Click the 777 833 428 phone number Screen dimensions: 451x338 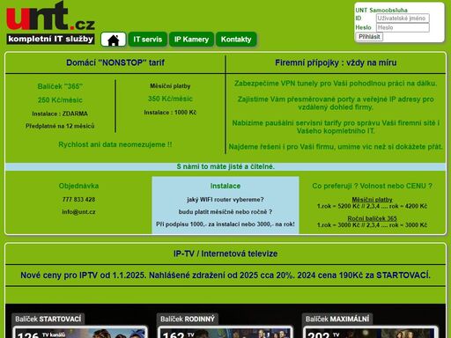click(78, 200)
